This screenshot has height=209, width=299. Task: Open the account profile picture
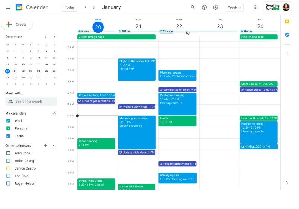pyautogui.click(x=286, y=7)
